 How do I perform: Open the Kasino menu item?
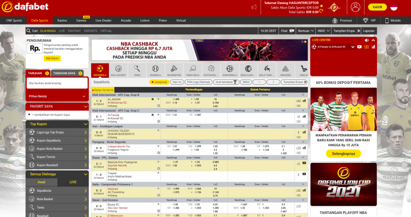(62, 20)
